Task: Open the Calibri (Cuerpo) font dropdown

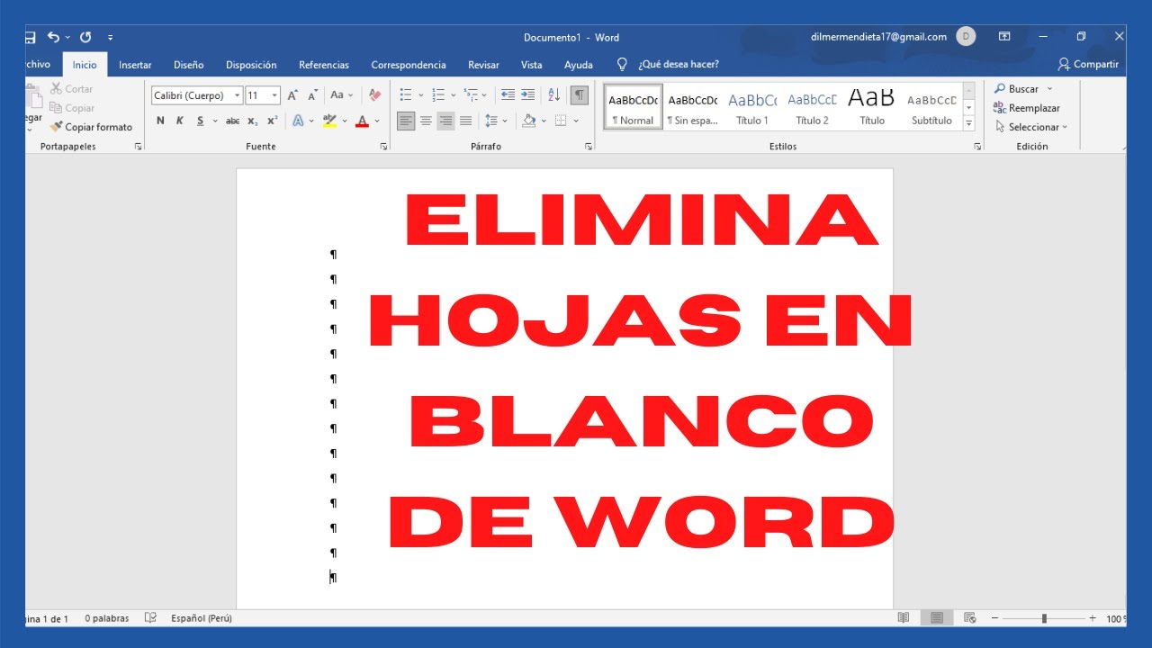Action: click(x=238, y=95)
